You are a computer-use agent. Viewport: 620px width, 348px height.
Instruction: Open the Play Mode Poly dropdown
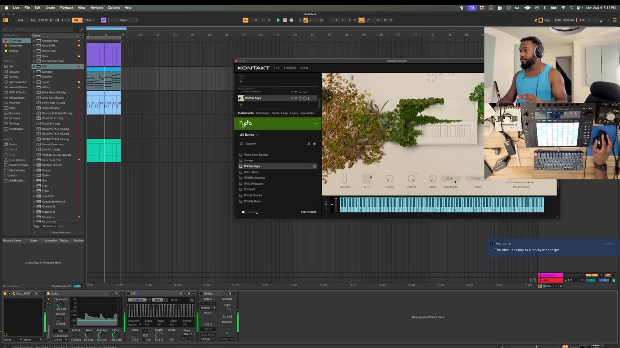[450, 179]
